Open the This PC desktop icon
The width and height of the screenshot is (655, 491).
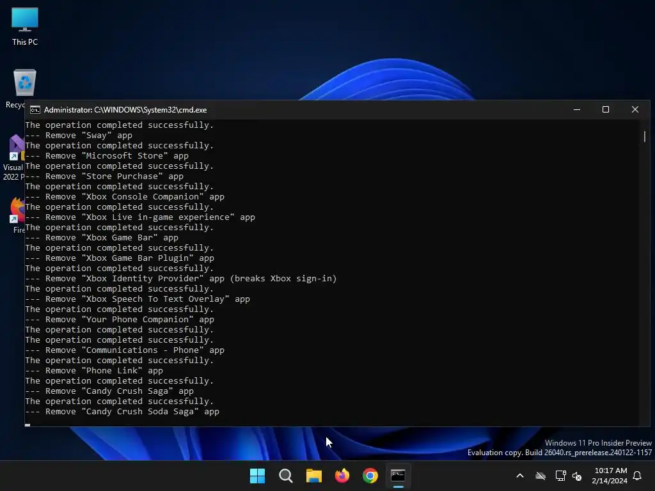[x=25, y=26]
